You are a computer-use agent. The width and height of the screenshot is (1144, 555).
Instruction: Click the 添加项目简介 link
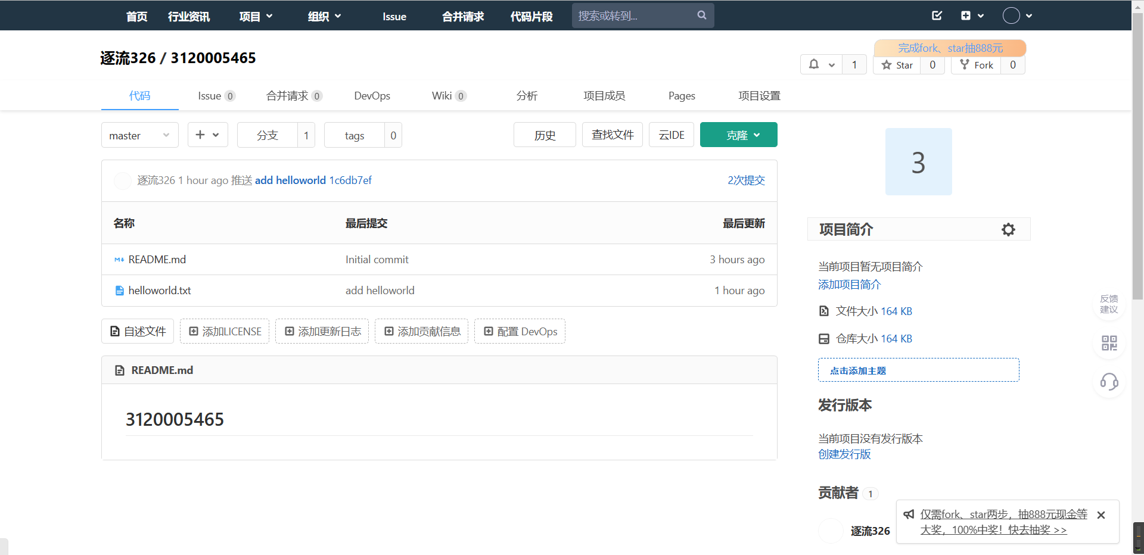pos(849,285)
